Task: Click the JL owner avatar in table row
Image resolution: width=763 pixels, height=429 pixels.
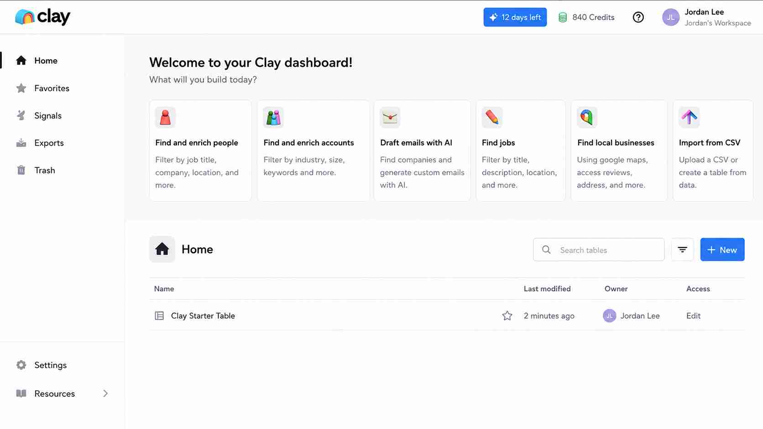Action: coord(609,315)
